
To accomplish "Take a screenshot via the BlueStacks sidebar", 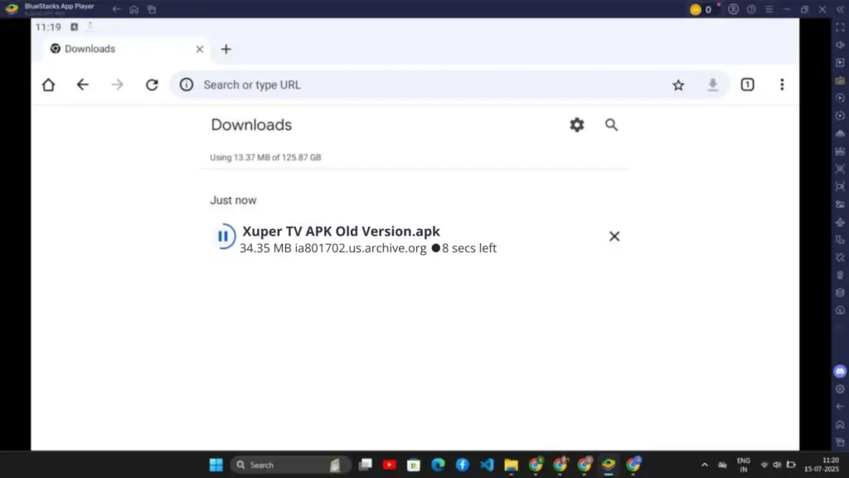I will tap(840, 204).
